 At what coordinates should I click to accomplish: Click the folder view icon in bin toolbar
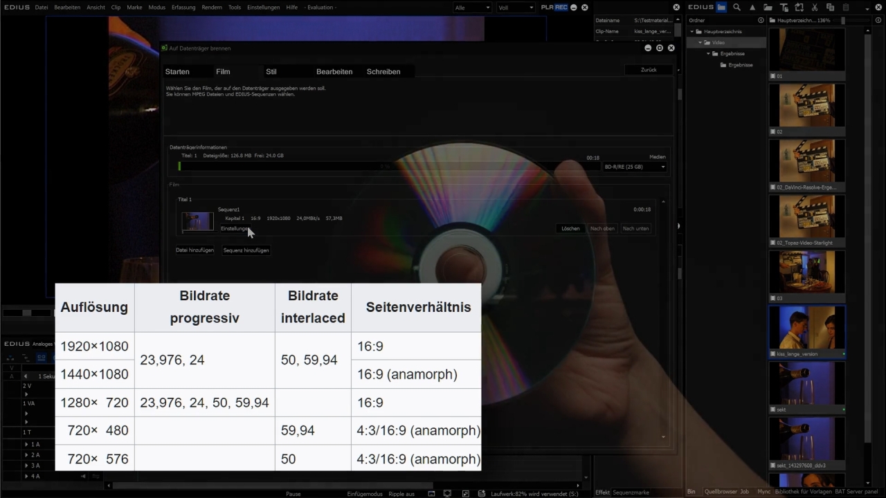pos(721,7)
